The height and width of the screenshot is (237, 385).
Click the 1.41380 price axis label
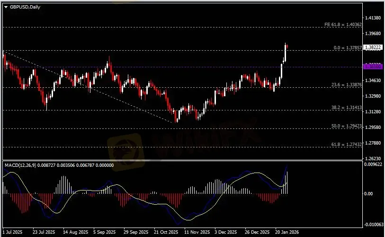pos(373,18)
